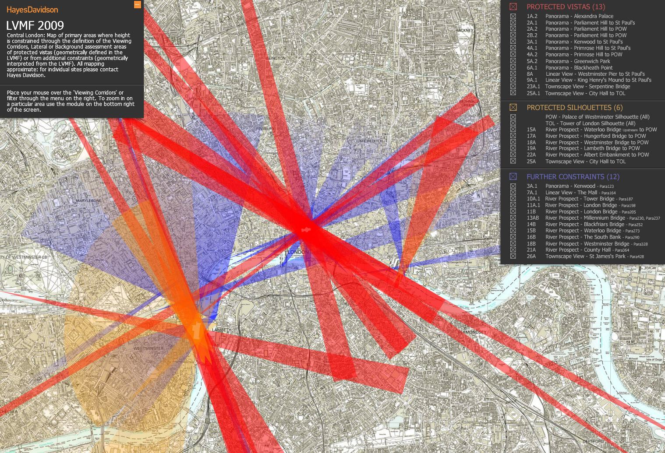Screen dimensions: 665x453
Task: Uncheck 1A.2 Panorama Alexandra Palace box
Action: 513,16
